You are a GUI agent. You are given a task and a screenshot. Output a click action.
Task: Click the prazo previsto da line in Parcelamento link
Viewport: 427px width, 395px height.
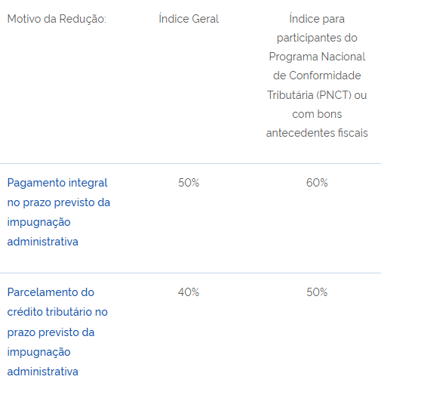click(51, 332)
